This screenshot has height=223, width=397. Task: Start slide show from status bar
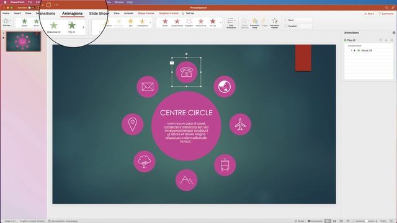pyautogui.click(x=347, y=221)
